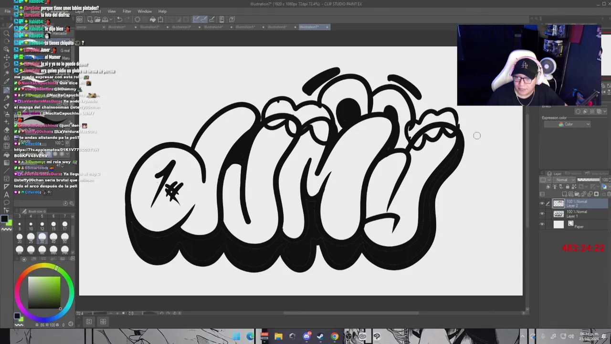Viewport: 611px width, 344px height.
Task: Zoom in with the plus button
Action: tap(117, 313)
